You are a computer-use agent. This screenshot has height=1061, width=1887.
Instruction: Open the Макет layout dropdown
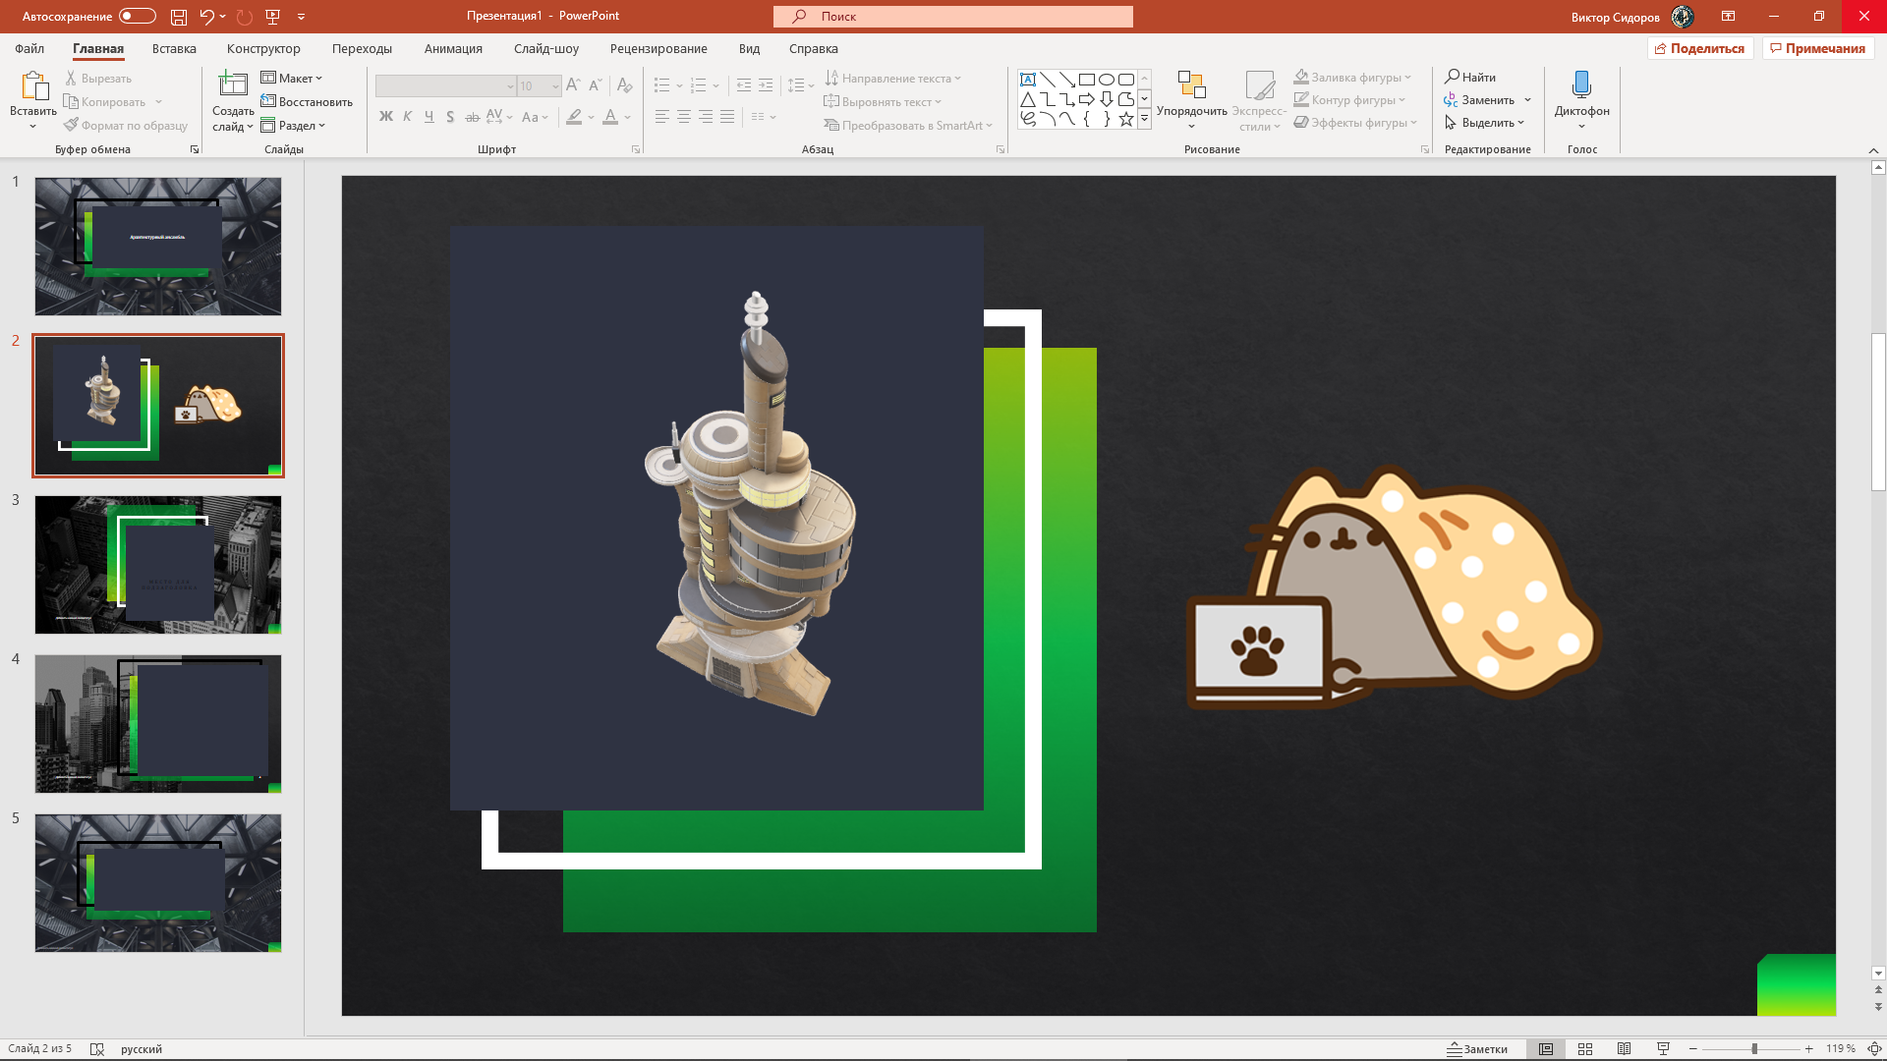292,78
